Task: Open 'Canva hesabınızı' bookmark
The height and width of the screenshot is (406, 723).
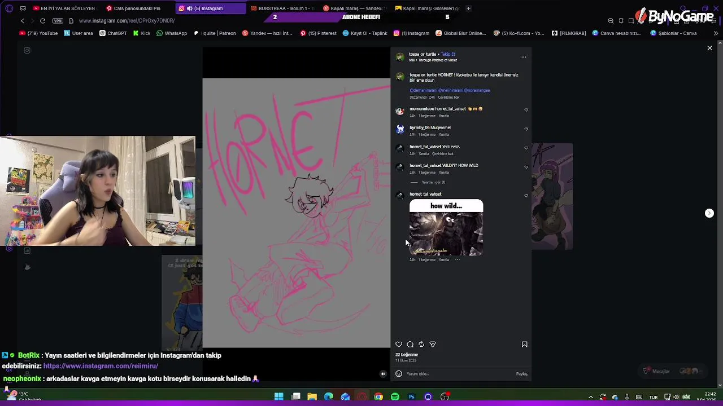Action: tap(616, 33)
